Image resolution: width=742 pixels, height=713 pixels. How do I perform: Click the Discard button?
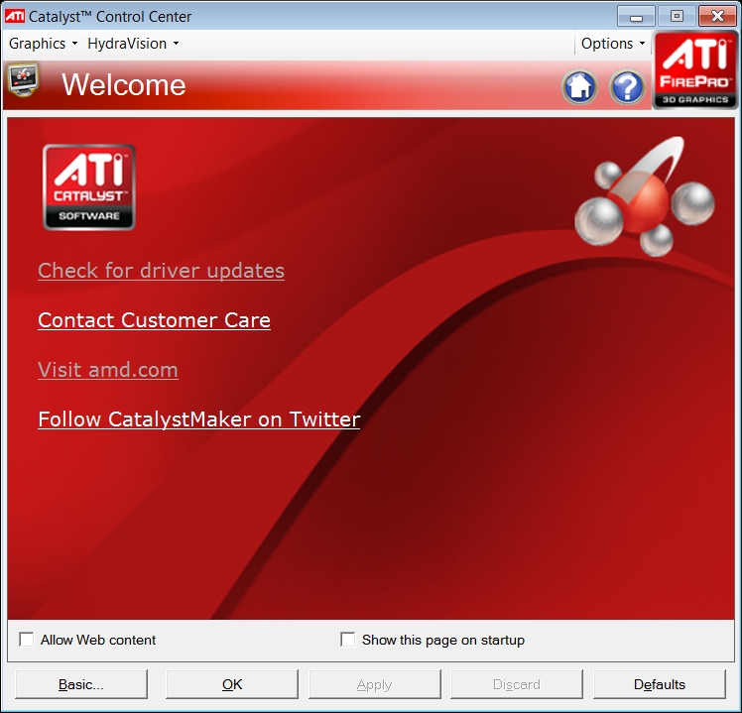click(516, 684)
